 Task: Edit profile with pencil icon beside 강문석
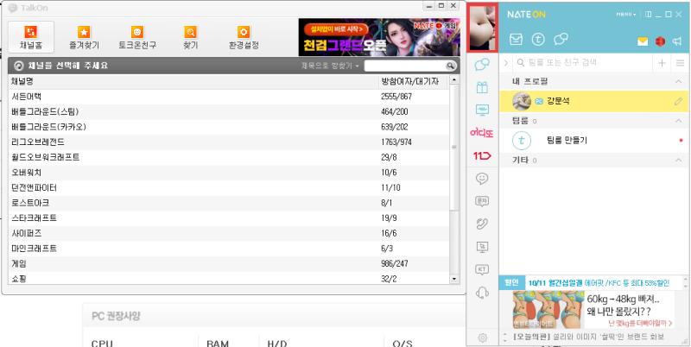click(x=678, y=101)
